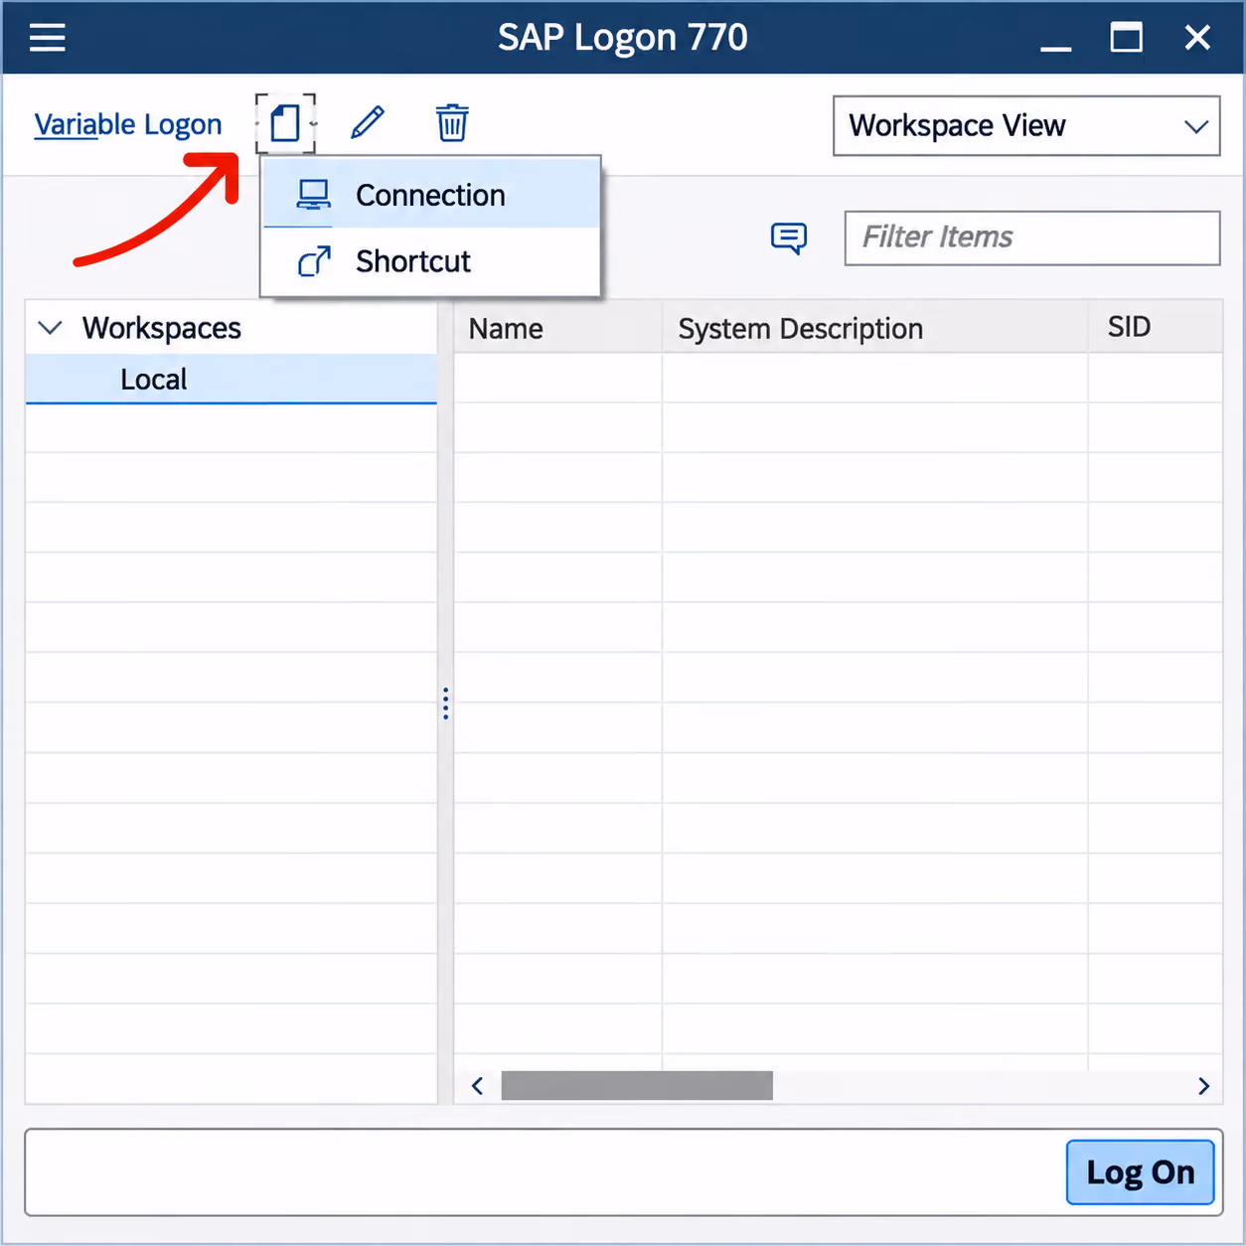Screen dimensions: 1246x1246
Task: Click the horizontal scrollbar right arrow
Action: [1203, 1086]
